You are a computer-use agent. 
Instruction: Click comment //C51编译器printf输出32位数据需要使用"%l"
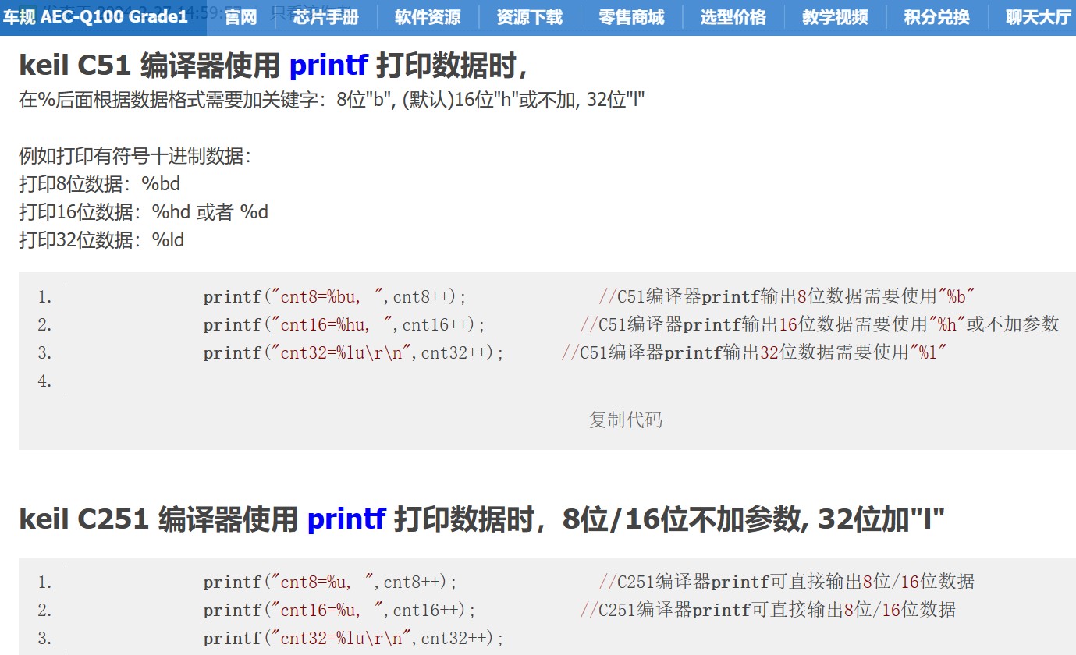click(x=755, y=352)
